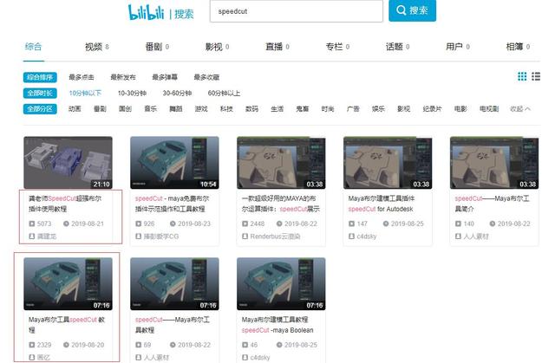
Task: Open 03:38 thumbnail above speedCut for Autodesk
Action: [388, 163]
